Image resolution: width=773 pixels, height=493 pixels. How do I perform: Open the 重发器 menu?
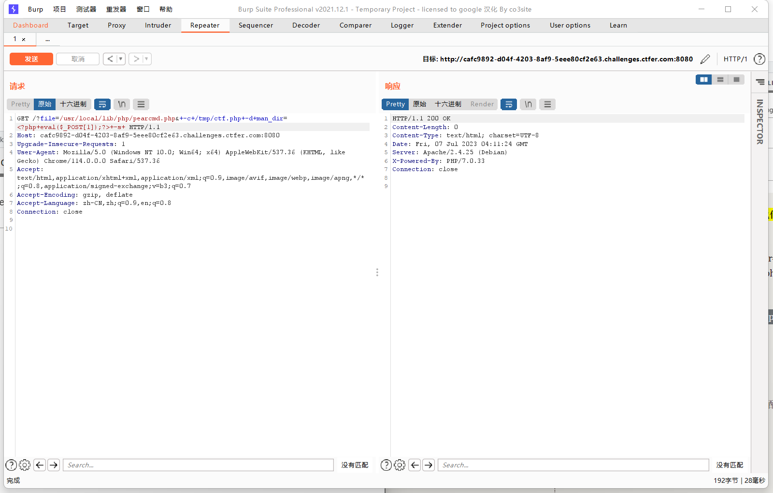click(116, 9)
